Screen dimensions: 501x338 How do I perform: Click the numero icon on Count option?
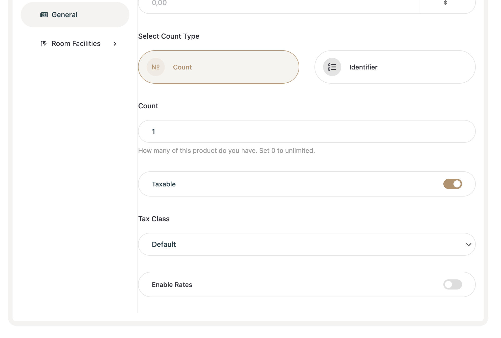click(156, 67)
